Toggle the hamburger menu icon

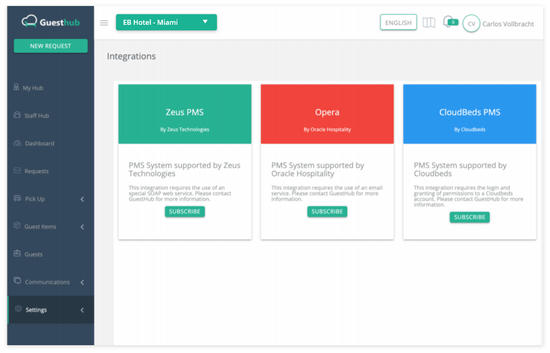[104, 23]
